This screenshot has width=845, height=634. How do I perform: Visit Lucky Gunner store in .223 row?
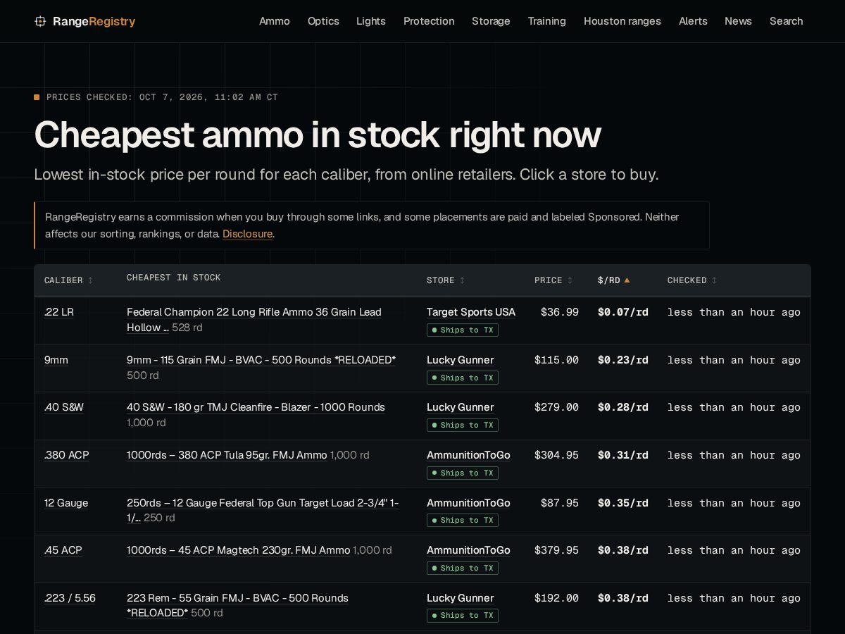461,598
